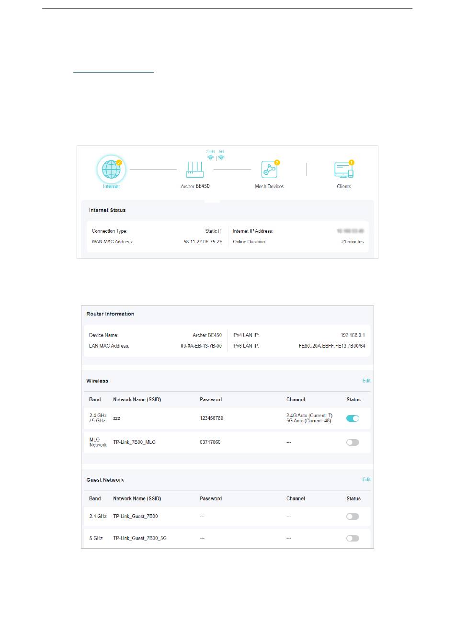Screen dimensions: 455x621
Task: Select IPv4 LAN IP 192.168.0.1
Action: point(353,336)
